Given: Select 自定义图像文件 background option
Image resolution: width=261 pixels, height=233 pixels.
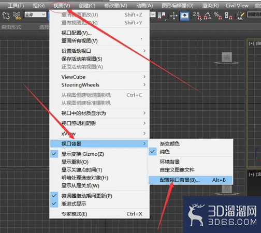Looking at the screenshot, I should tap(191, 170).
